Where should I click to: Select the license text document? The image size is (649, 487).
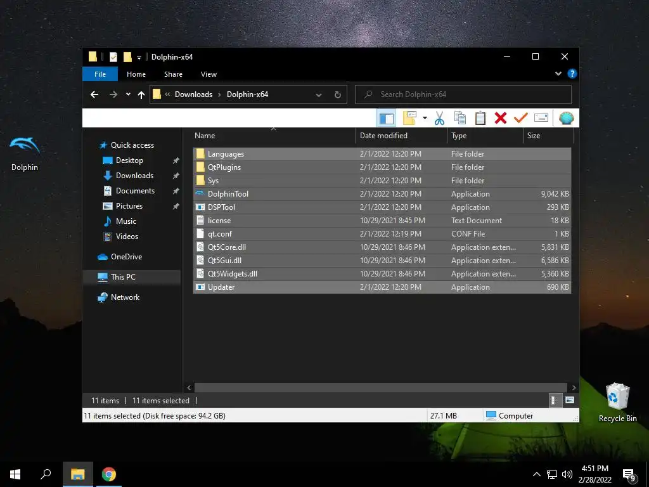click(382, 220)
